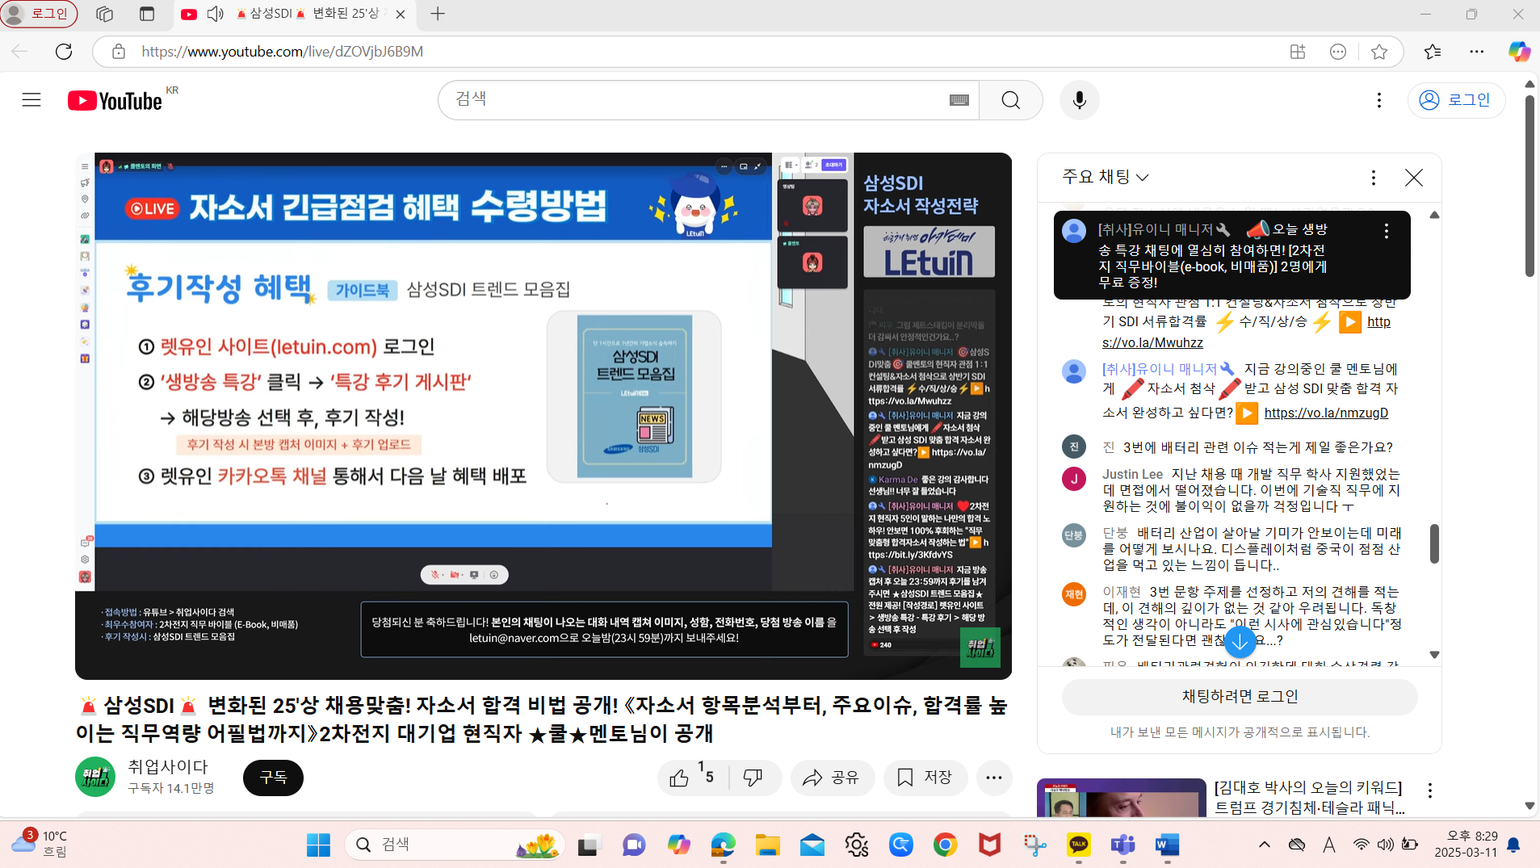The image size is (1540, 868).
Task: Open live chat three-dot options menu
Action: 1373,178
